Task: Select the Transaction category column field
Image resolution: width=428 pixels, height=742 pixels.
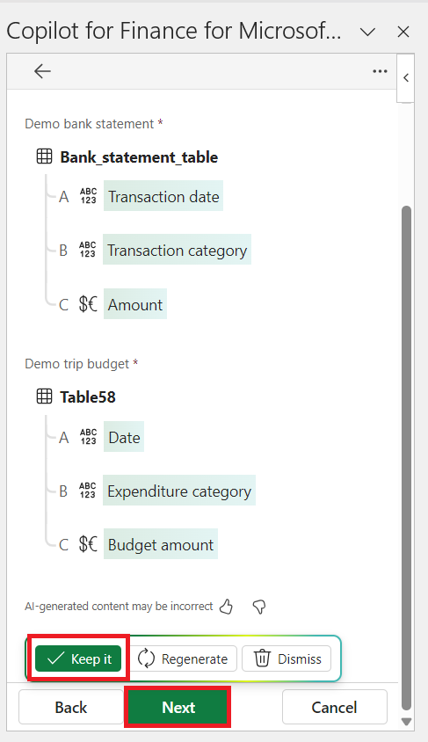Action: pyautogui.click(x=177, y=250)
